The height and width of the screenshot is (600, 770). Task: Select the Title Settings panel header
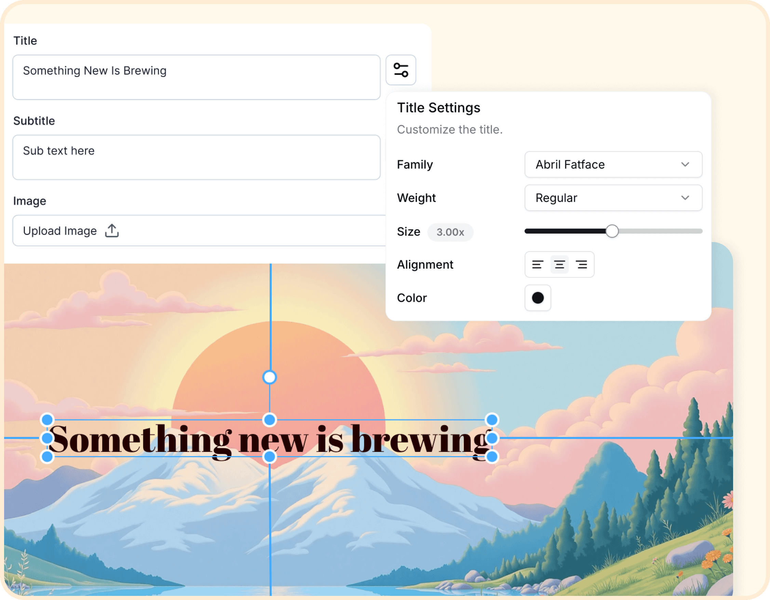pos(439,108)
